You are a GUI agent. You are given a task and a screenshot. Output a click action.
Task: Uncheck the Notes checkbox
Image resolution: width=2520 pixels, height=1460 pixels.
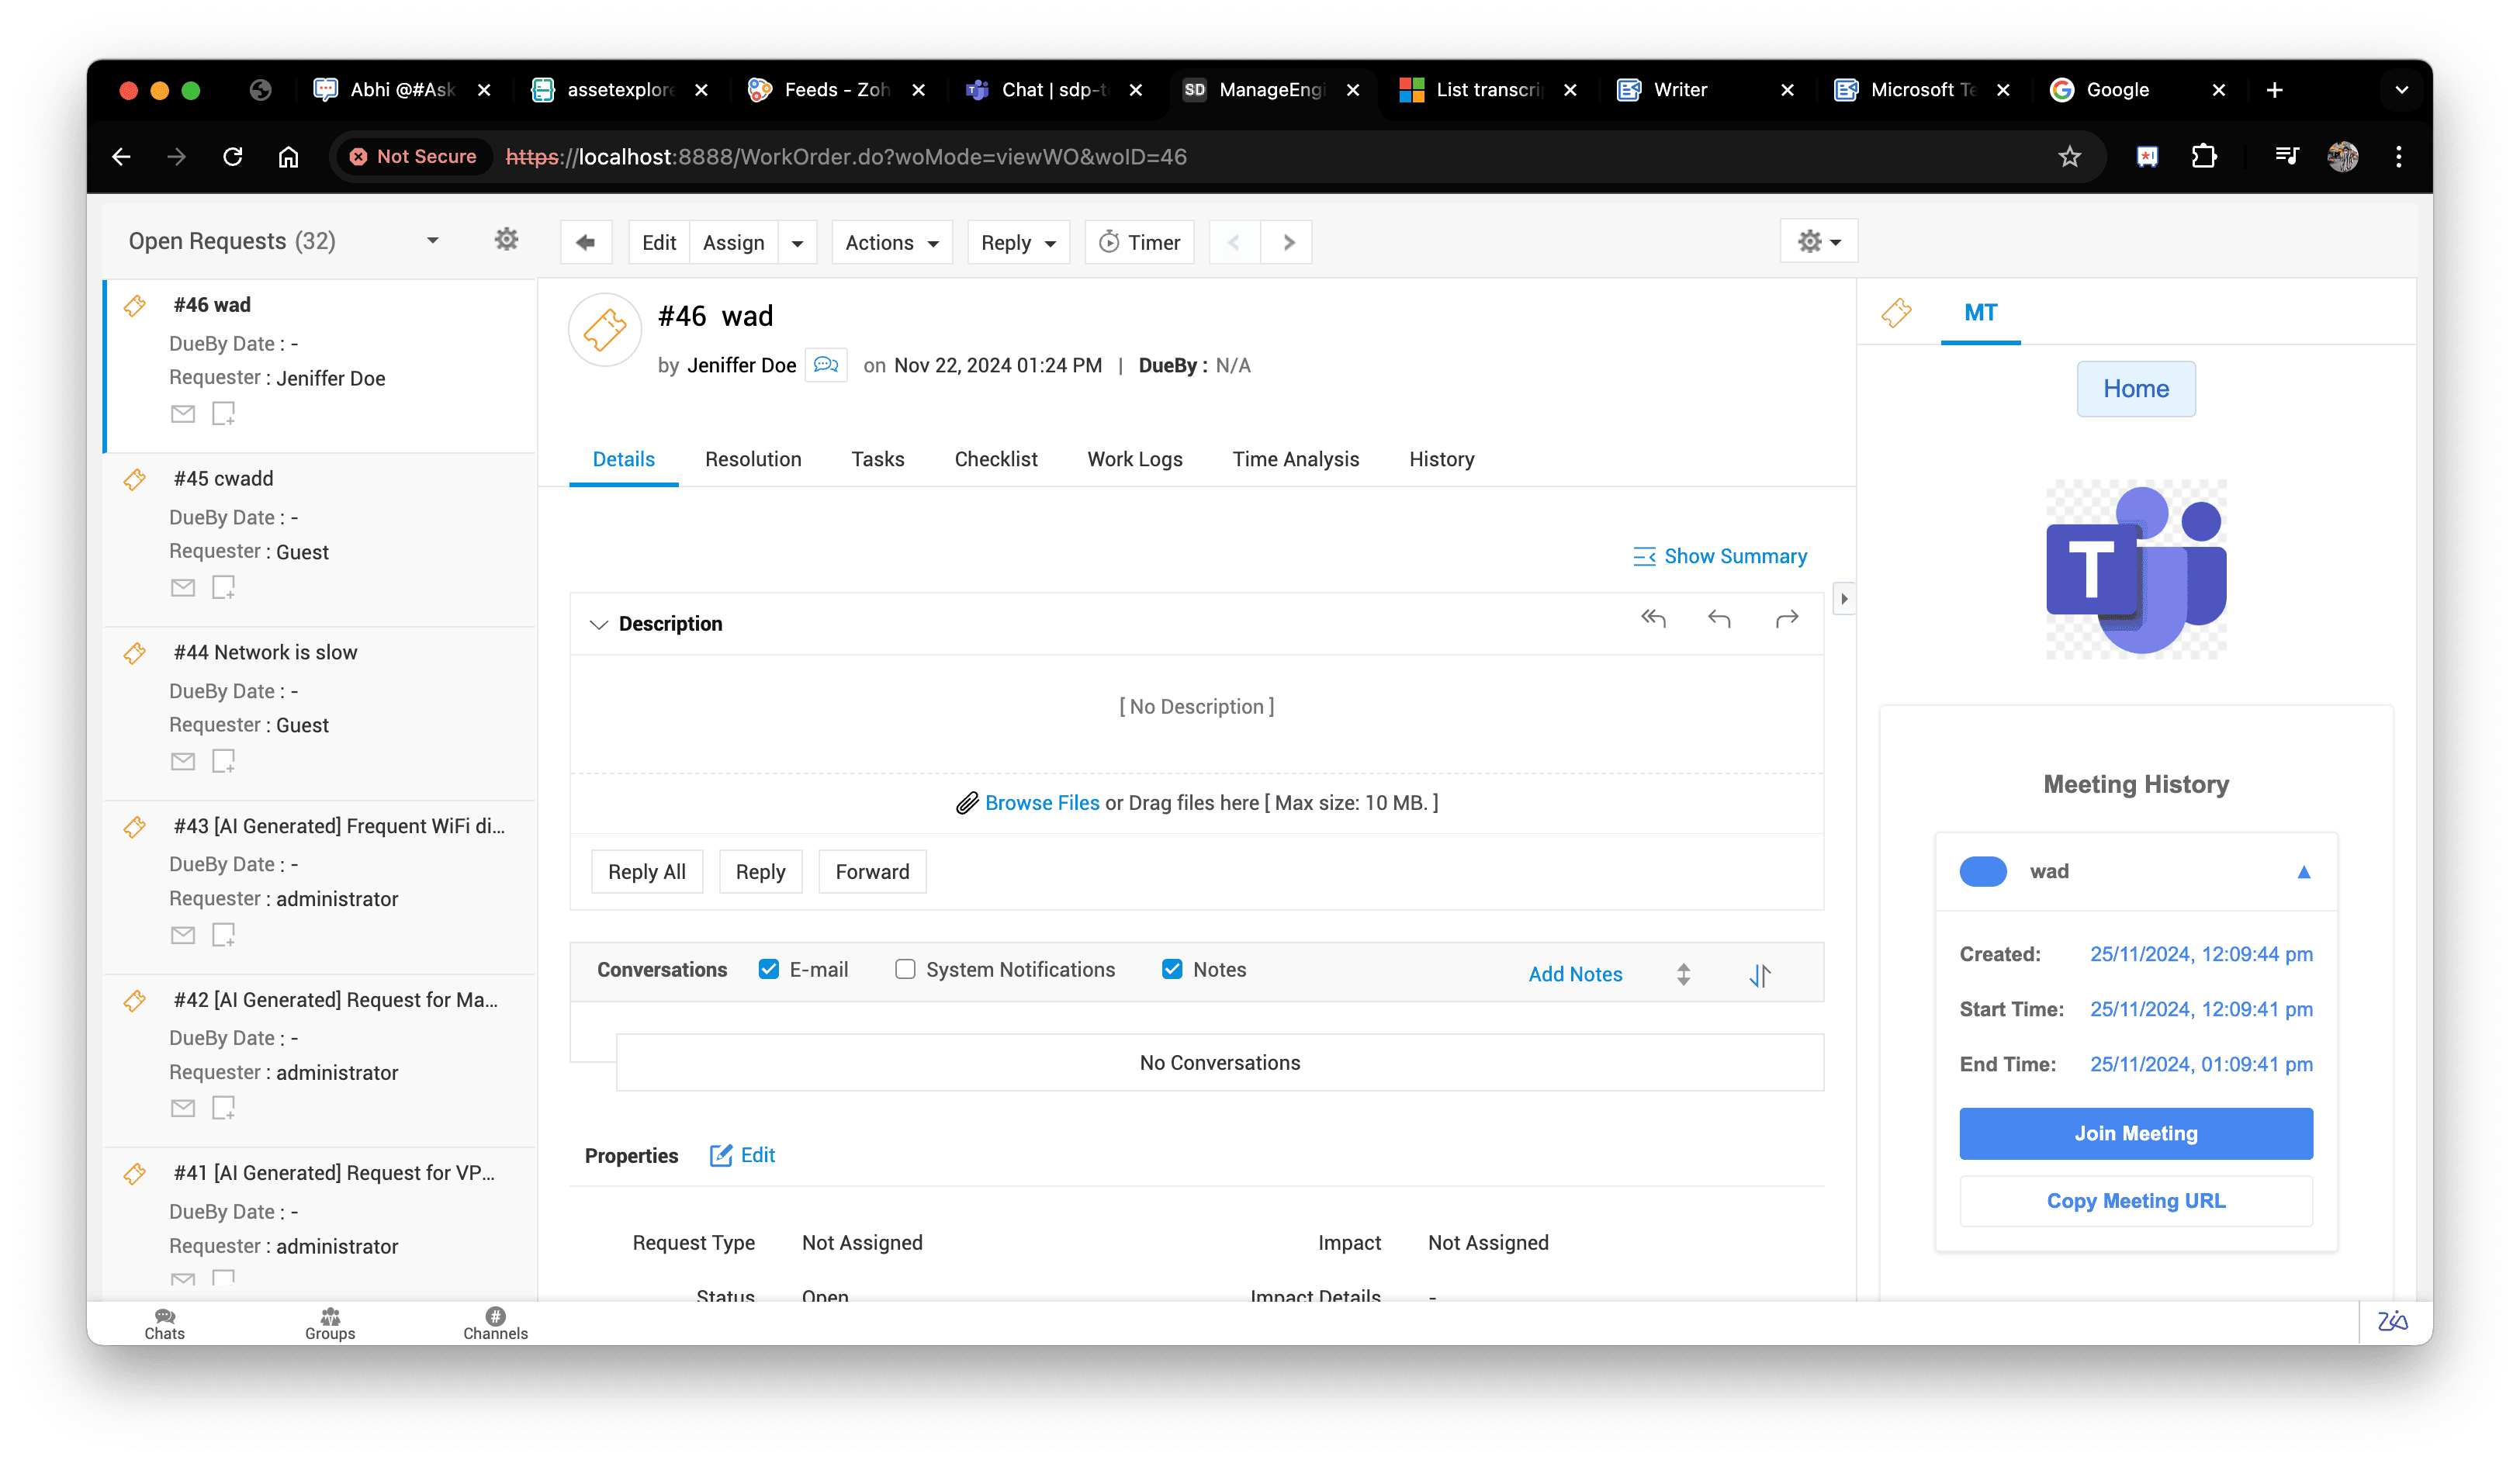[x=1172, y=969]
